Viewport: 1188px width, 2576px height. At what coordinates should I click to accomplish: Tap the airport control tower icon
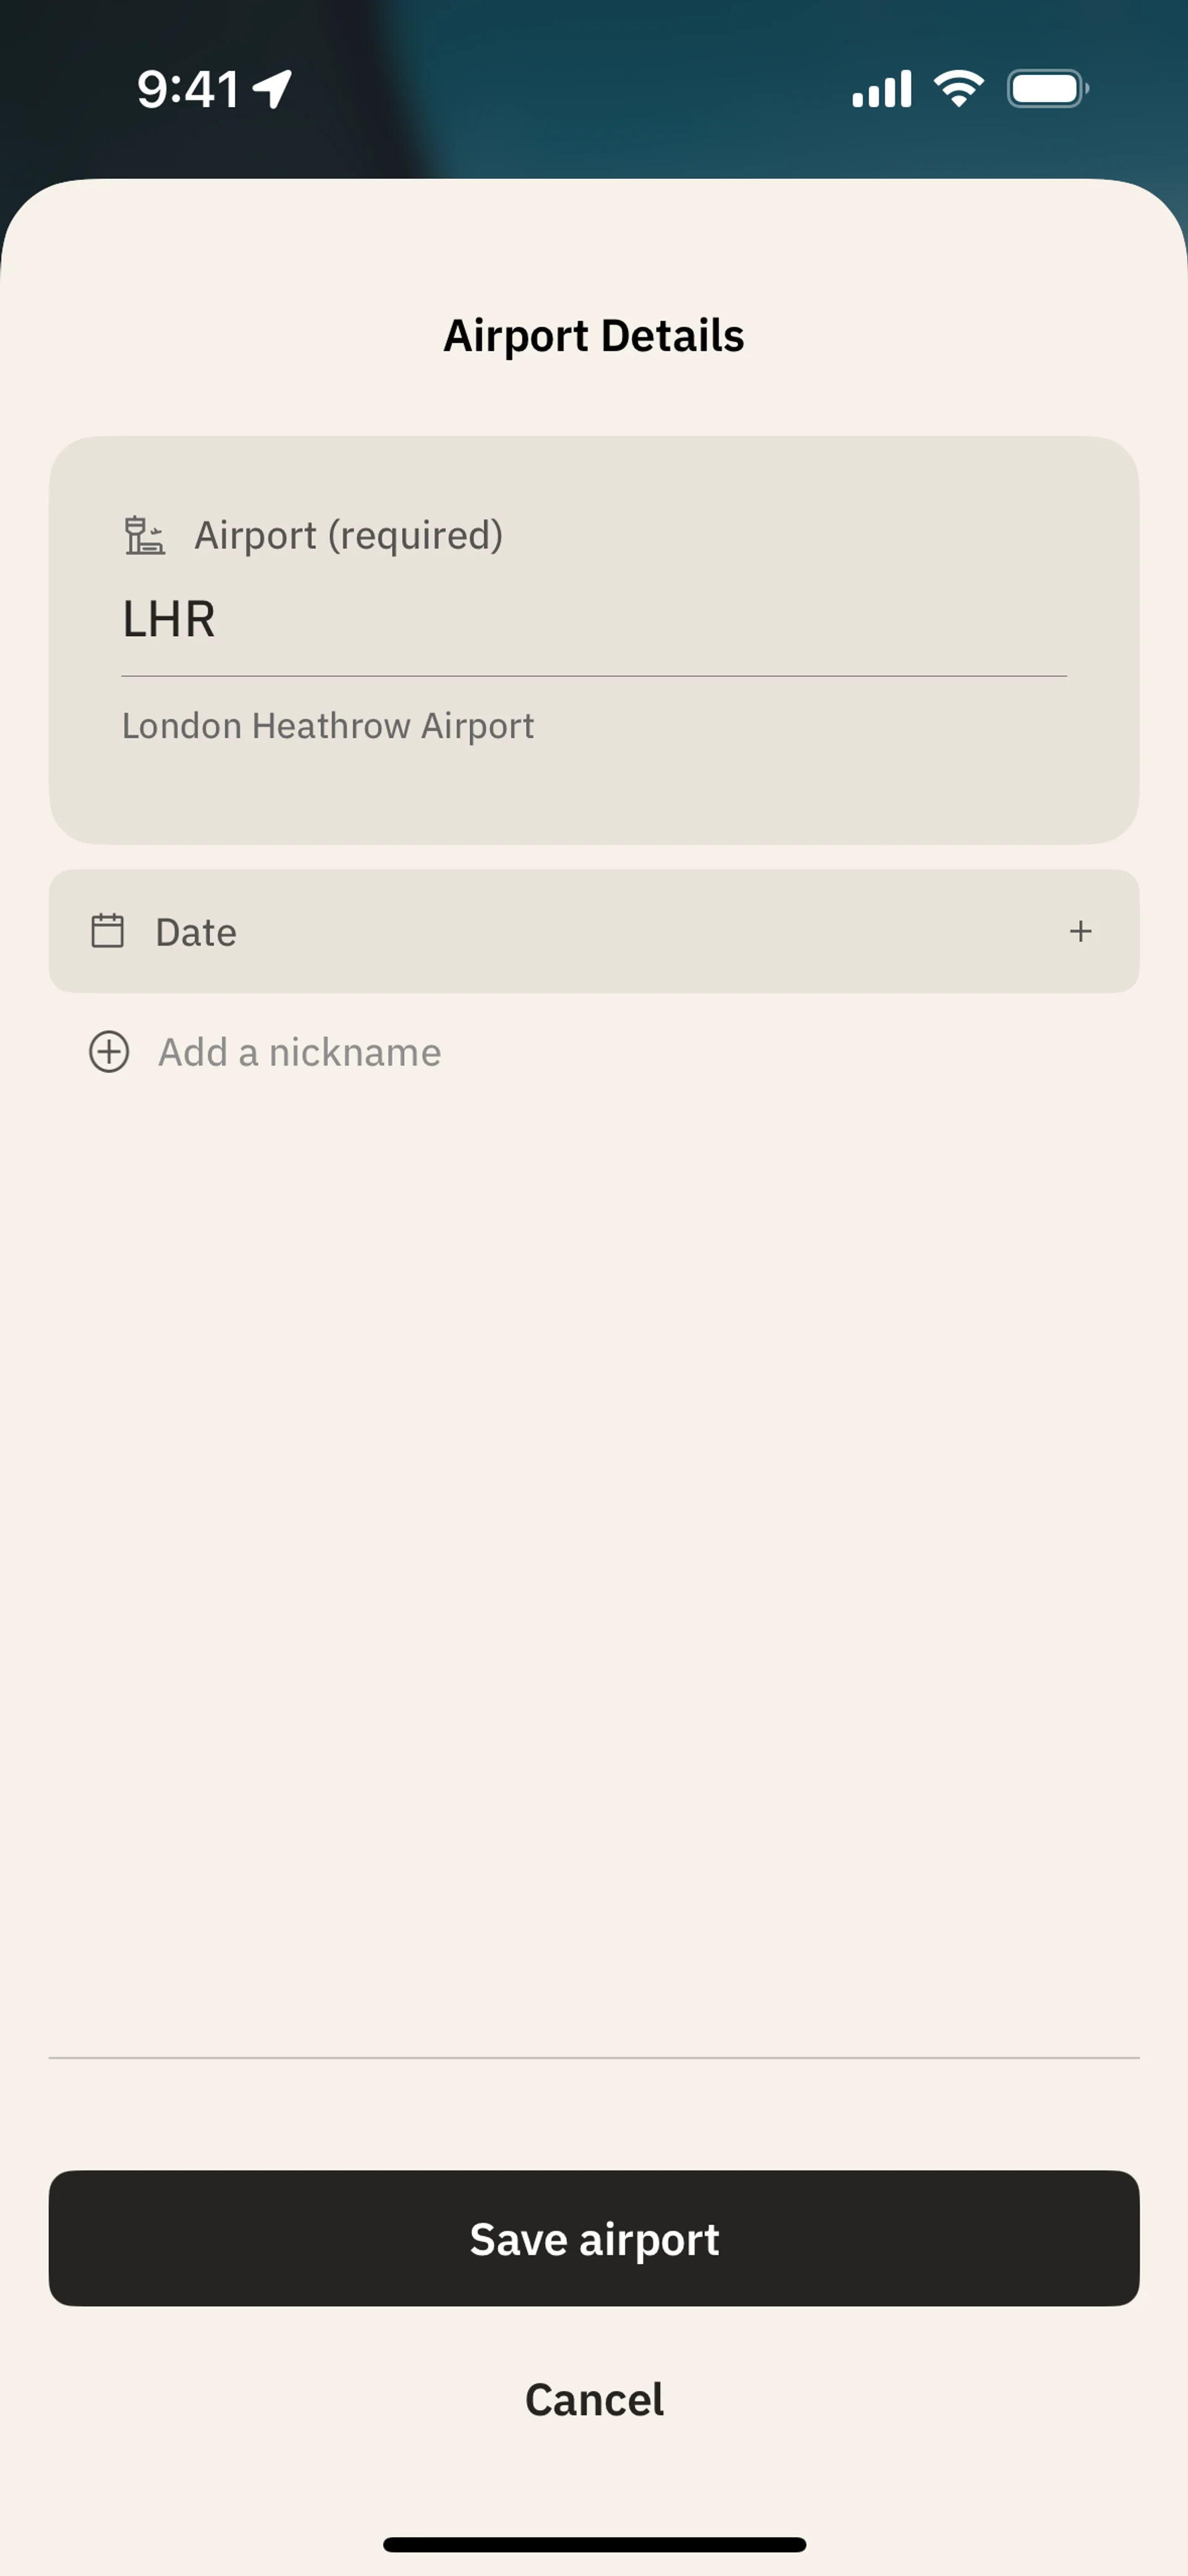tap(144, 535)
